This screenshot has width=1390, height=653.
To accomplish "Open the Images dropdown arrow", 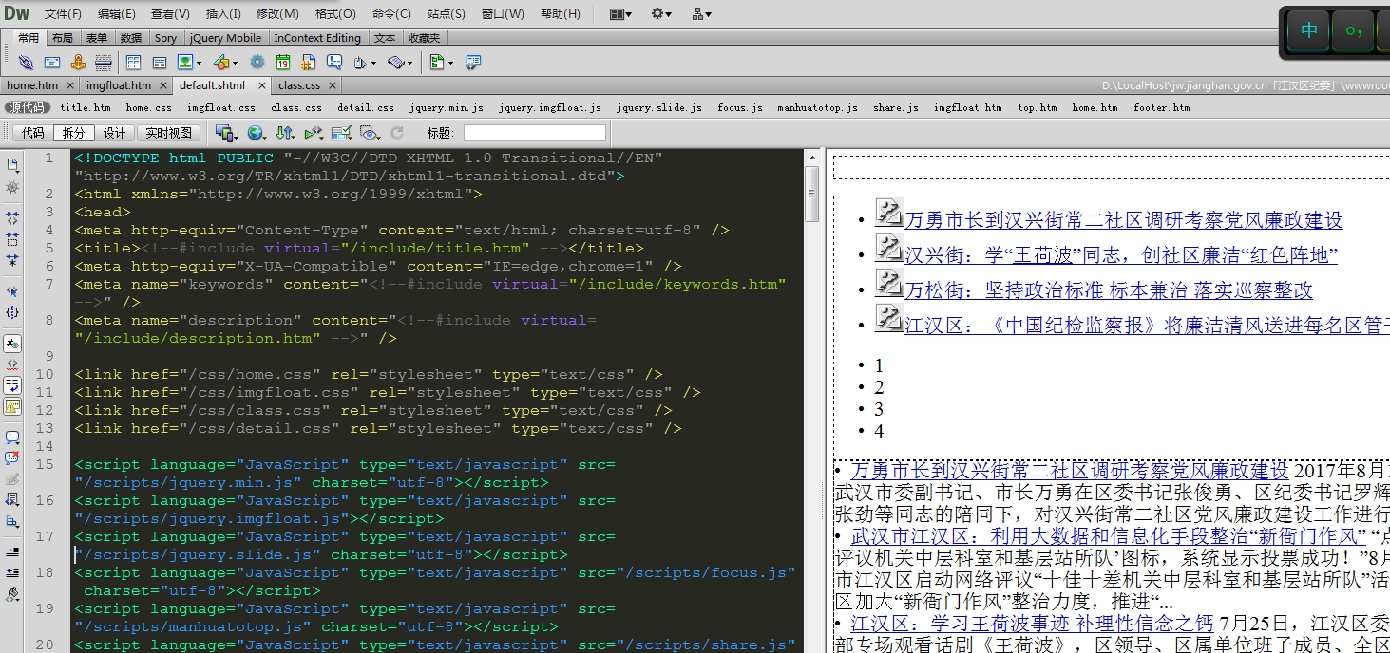I will (197, 63).
